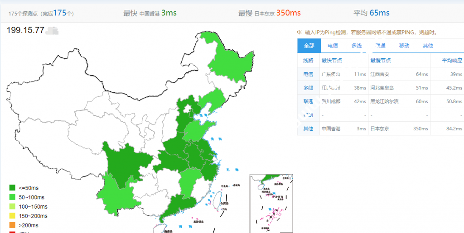The width and height of the screenshot is (464, 233).
Task: Click the 最快 3ms value in header
Action: tap(169, 13)
